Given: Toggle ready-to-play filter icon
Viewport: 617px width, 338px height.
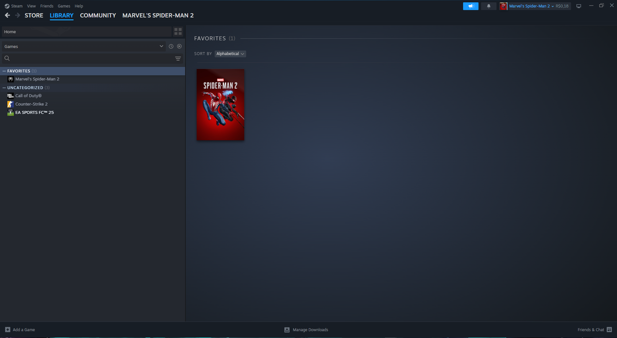Looking at the screenshot, I should pos(179,46).
